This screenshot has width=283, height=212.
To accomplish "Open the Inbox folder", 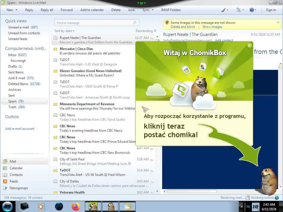I will 17,55.
